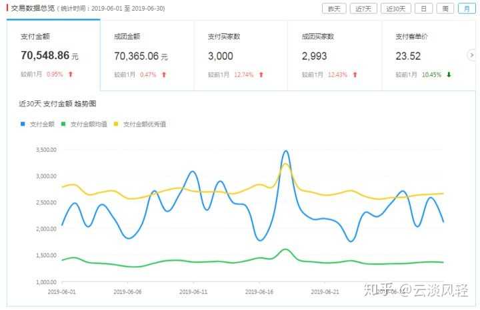Image resolution: width=480 pixels, height=310 pixels.
Task: Click the red up arrow under 支付买家数
Action: [261, 75]
